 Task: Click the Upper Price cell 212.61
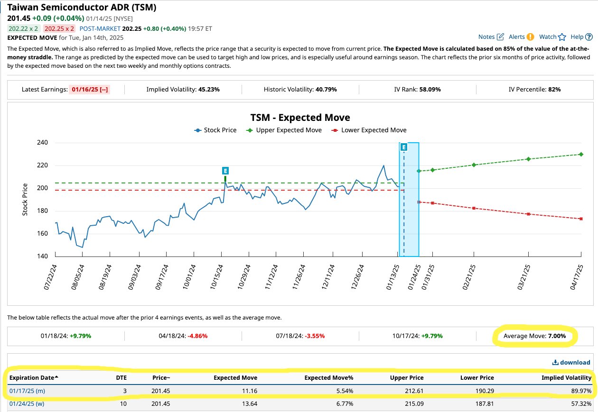tap(413, 391)
